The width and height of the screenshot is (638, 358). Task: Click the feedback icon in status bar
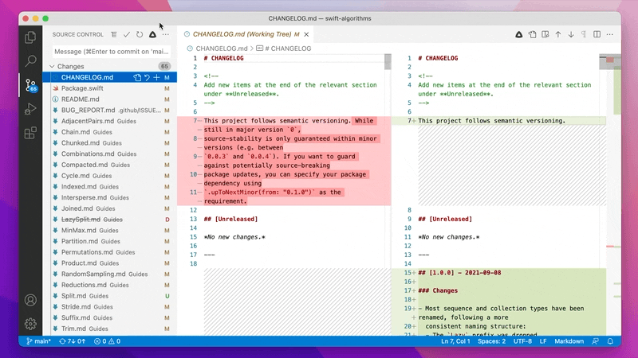point(595,341)
